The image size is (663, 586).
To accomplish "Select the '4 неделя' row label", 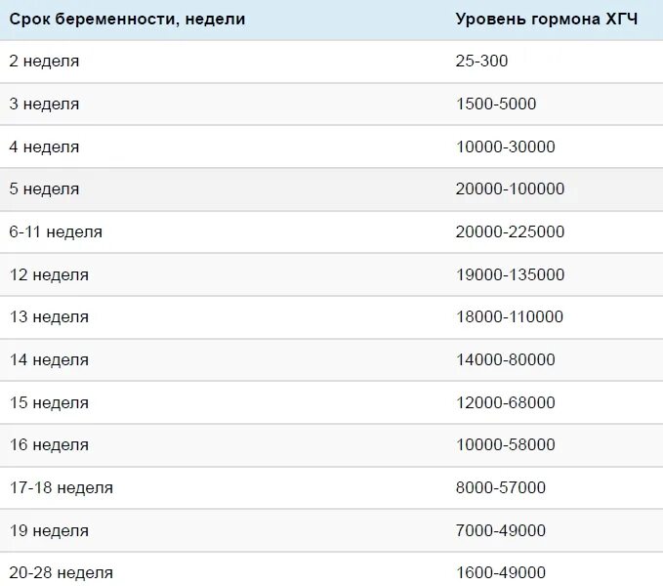I will (44, 147).
